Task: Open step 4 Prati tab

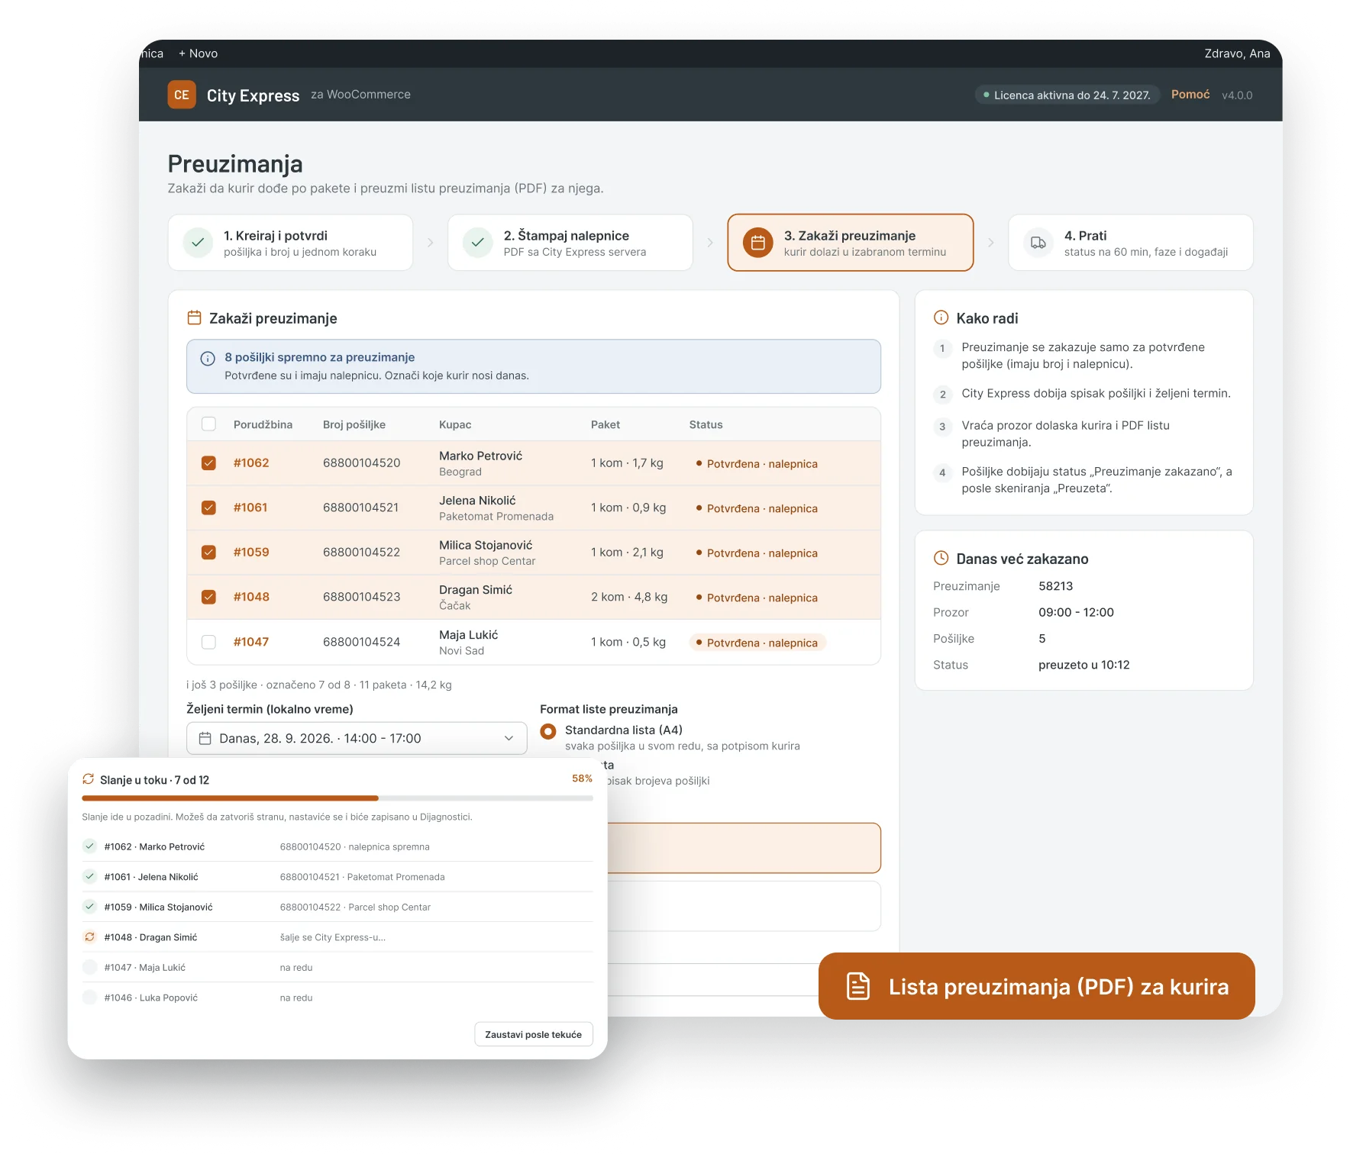Action: pos(1131,243)
